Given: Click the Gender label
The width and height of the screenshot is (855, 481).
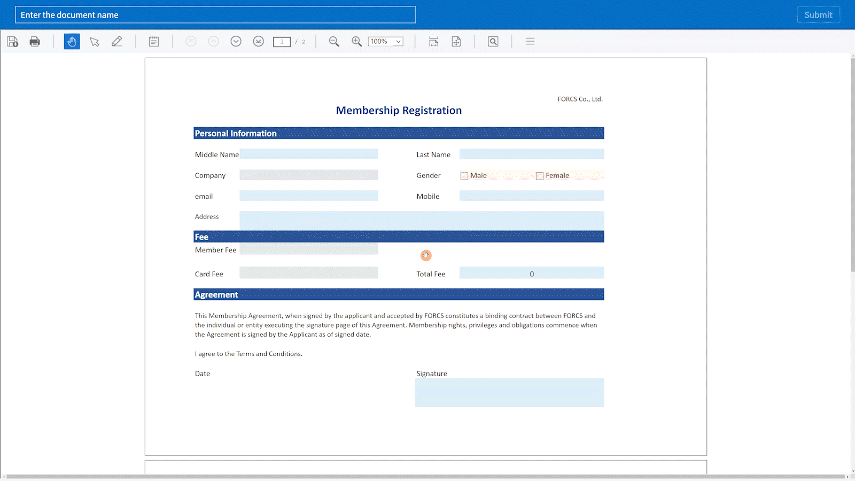Looking at the screenshot, I should point(429,175).
